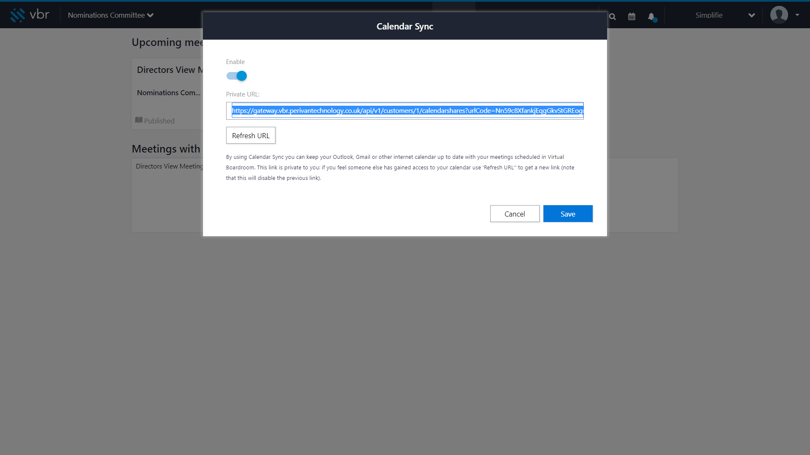Click the Refresh URL button
Image resolution: width=810 pixels, height=455 pixels.
coord(251,136)
